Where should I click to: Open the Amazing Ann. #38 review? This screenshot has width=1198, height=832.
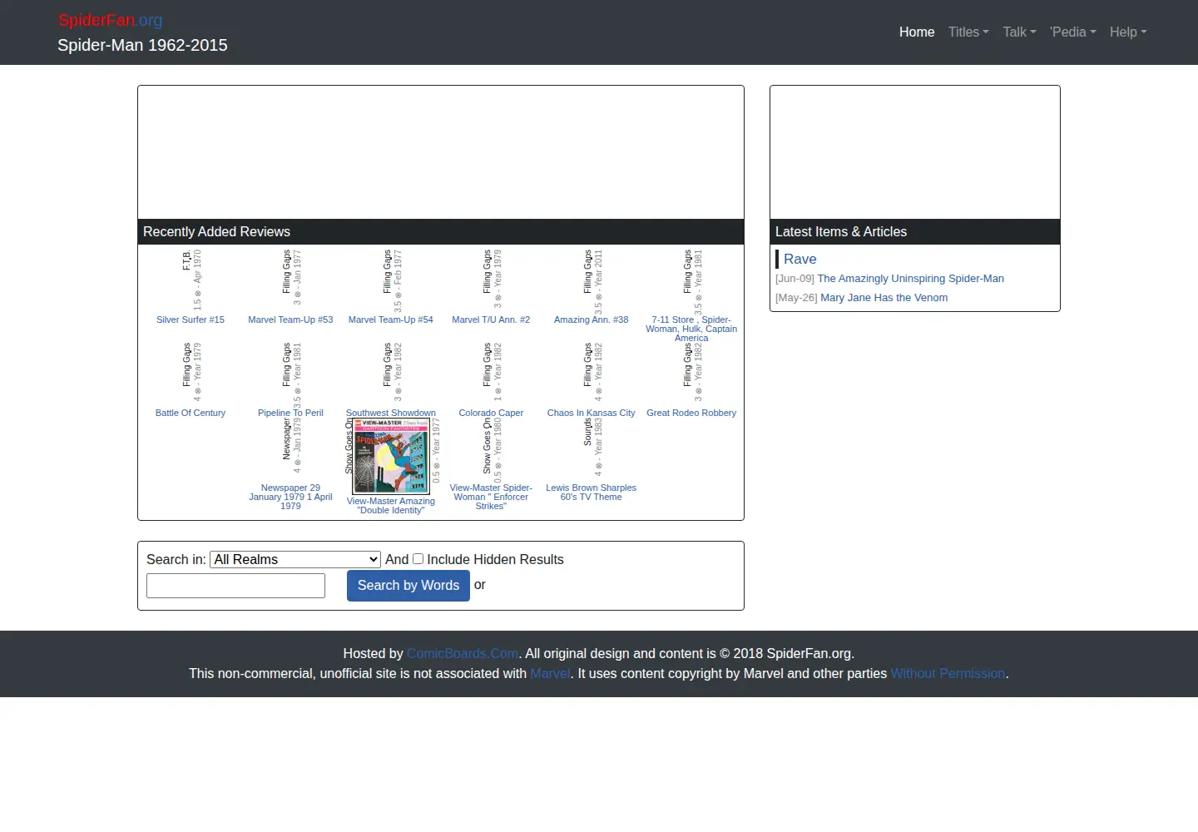click(x=592, y=319)
